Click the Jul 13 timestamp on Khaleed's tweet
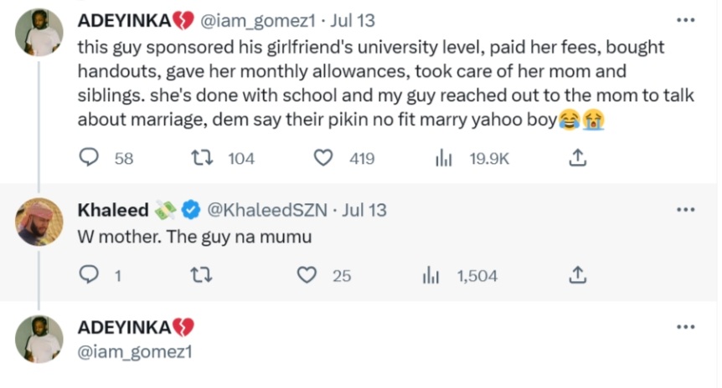722x388 pixels. click(364, 211)
